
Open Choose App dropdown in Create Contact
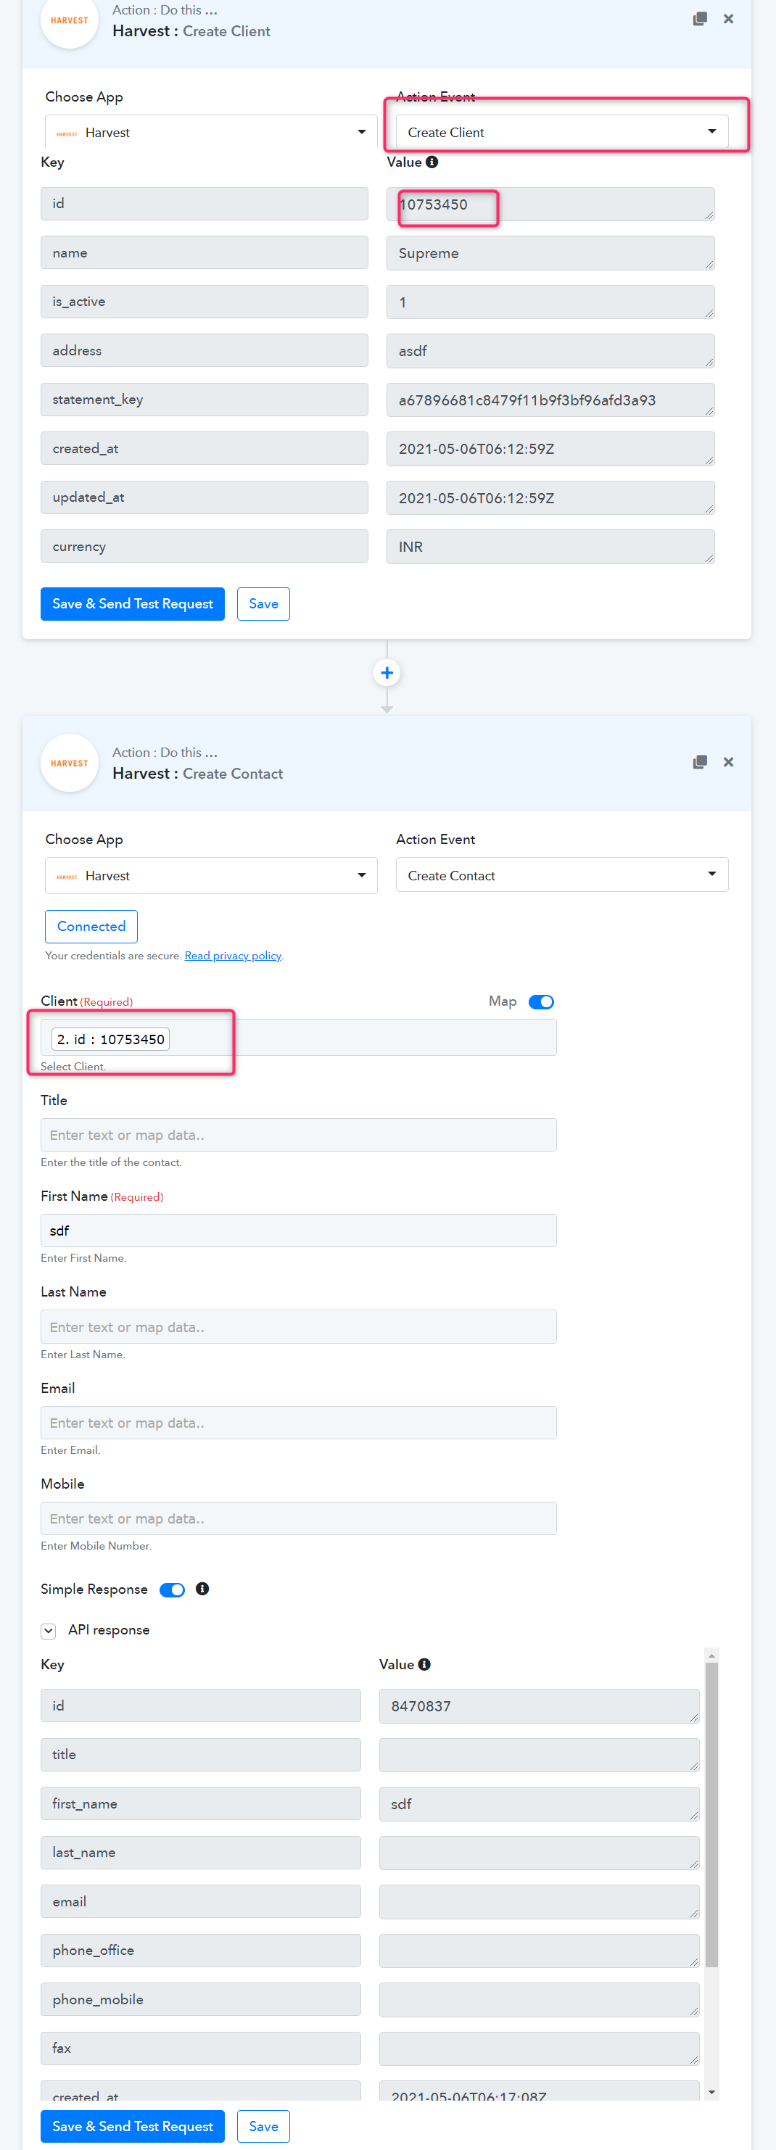pyautogui.click(x=211, y=875)
